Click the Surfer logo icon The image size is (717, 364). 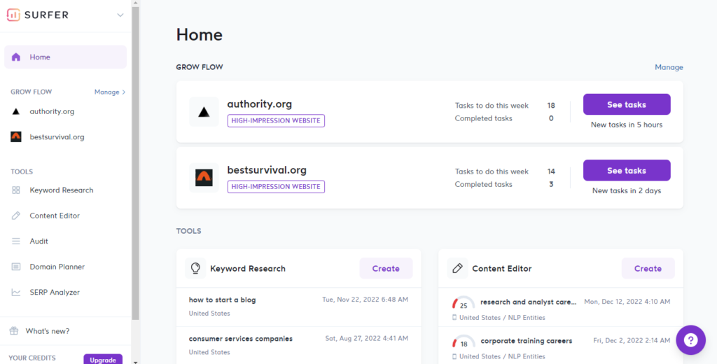click(13, 15)
